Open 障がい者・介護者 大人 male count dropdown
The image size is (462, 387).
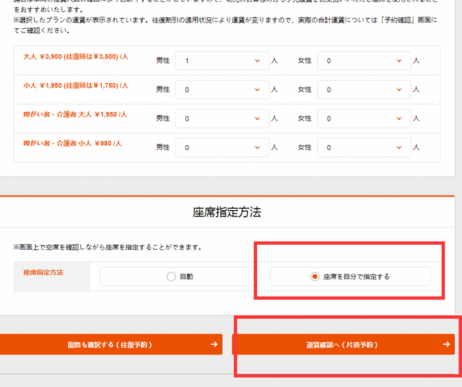tap(222, 119)
